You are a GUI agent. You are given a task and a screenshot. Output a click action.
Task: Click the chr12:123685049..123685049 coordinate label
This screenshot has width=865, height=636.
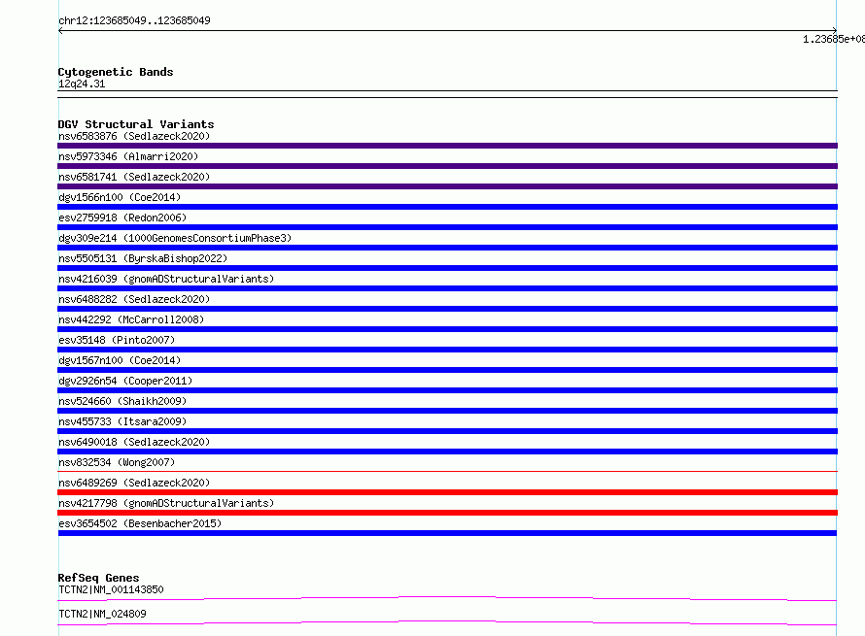[x=134, y=20]
